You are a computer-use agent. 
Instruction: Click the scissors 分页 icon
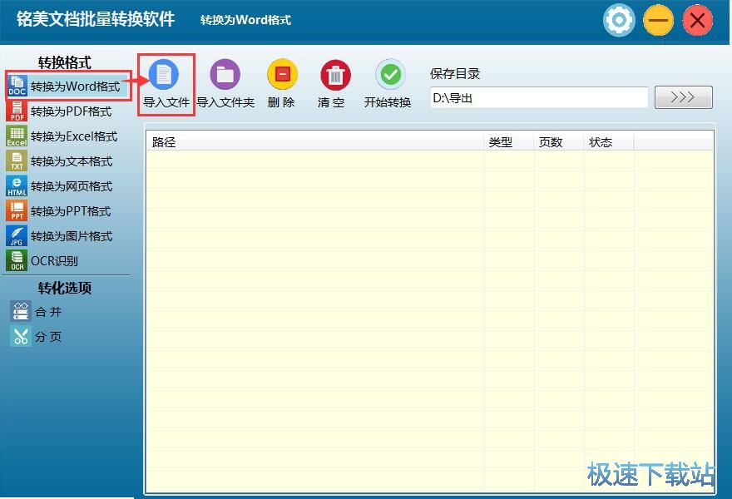pyautogui.click(x=21, y=336)
